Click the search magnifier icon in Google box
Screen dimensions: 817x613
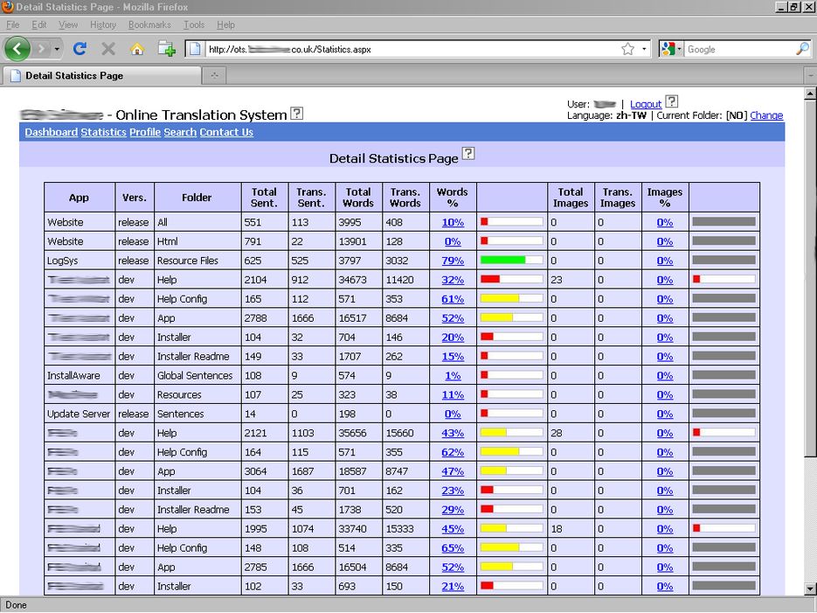point(802,50)
